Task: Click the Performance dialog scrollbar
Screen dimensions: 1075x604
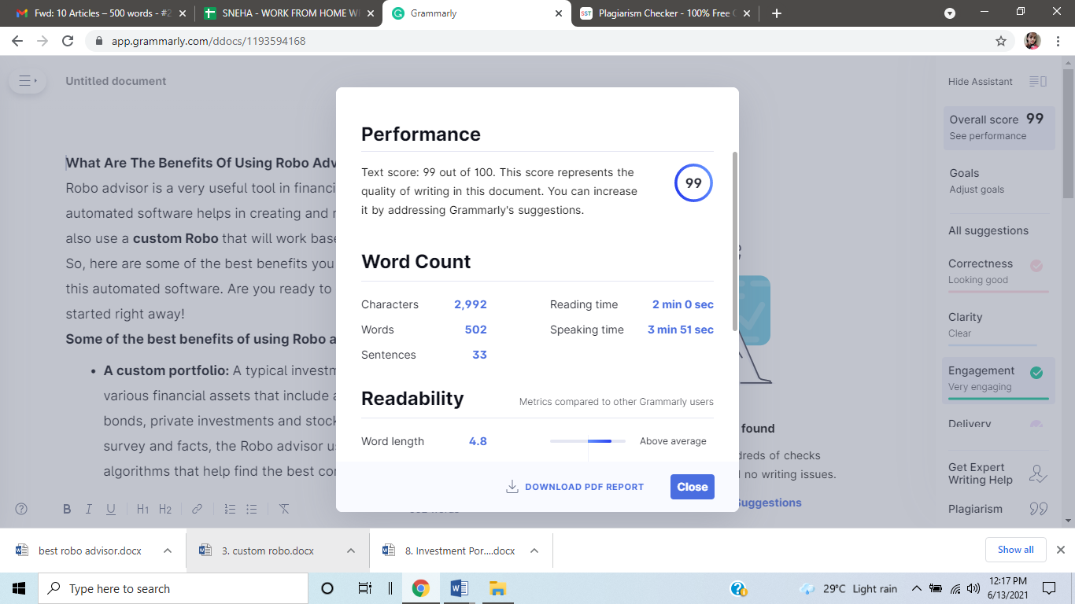Action: [x=735, y=241]
